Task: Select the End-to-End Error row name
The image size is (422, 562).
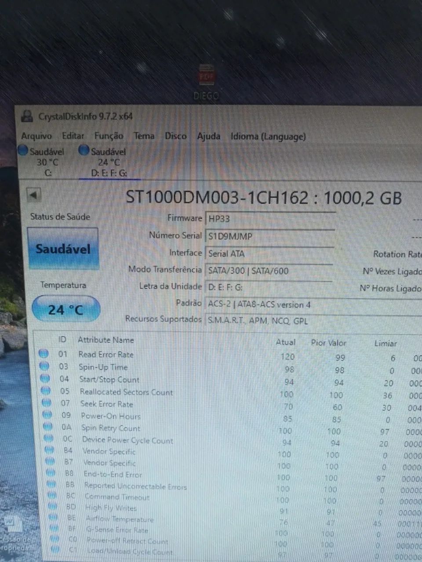Action: pos(113,474)
